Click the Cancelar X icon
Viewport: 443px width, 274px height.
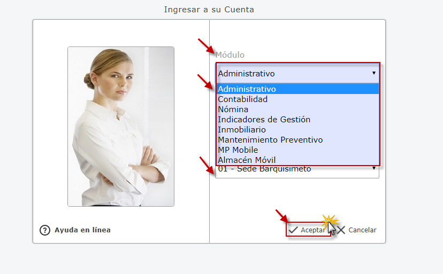(x=341, y=230)
